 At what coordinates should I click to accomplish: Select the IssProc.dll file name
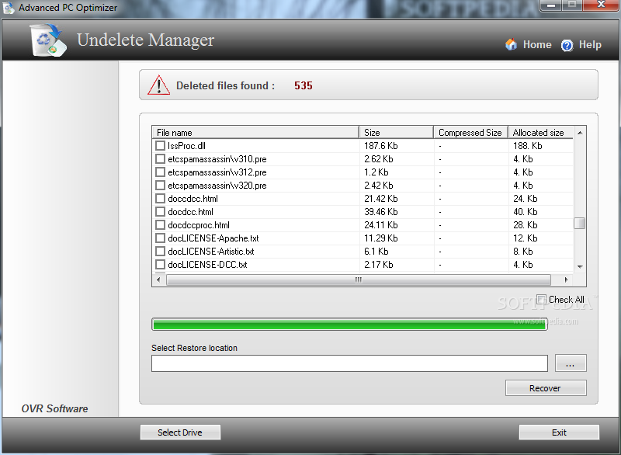coord(186,146)
